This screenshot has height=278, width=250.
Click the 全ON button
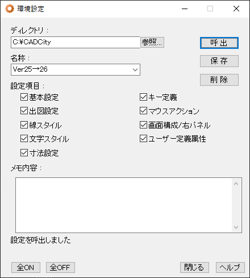[x=26, y=267]
